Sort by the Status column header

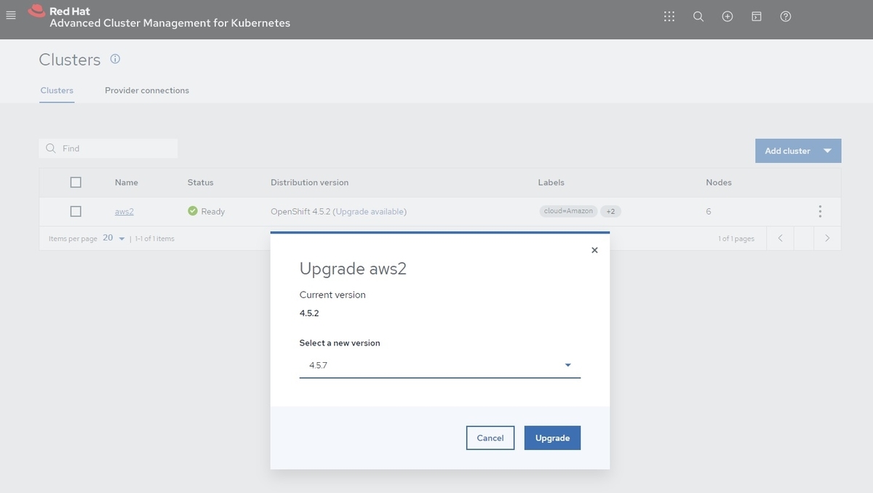point(201,183)
